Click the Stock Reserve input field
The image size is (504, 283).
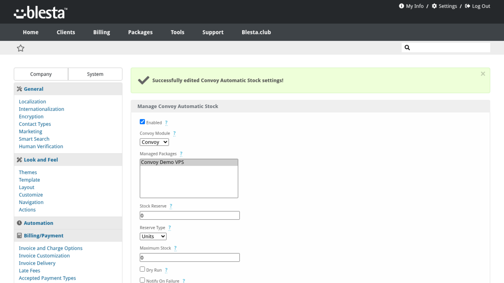190,215
